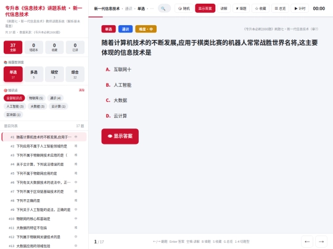Screen dimensions: 333x249
Task: Click the 知识点 section icon
Action: tap(6, 90)
